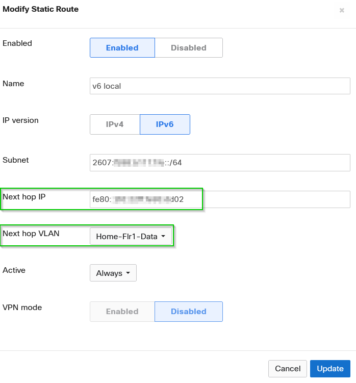This screenshot has width=356, height=383.
Task: Set the static route to Enabled
Action: [122, 48]
